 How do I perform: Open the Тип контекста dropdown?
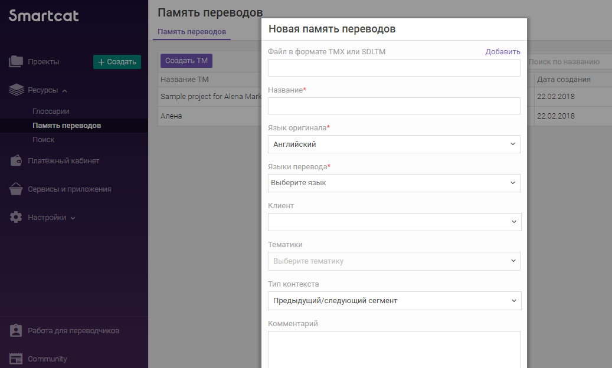tap(394, 301)
